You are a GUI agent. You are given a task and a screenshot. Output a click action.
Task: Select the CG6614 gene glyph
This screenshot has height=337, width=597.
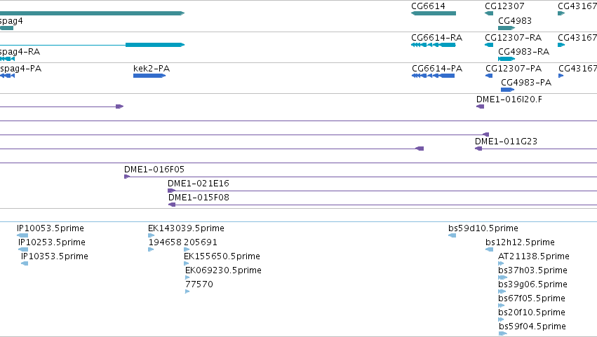(434, 13)
